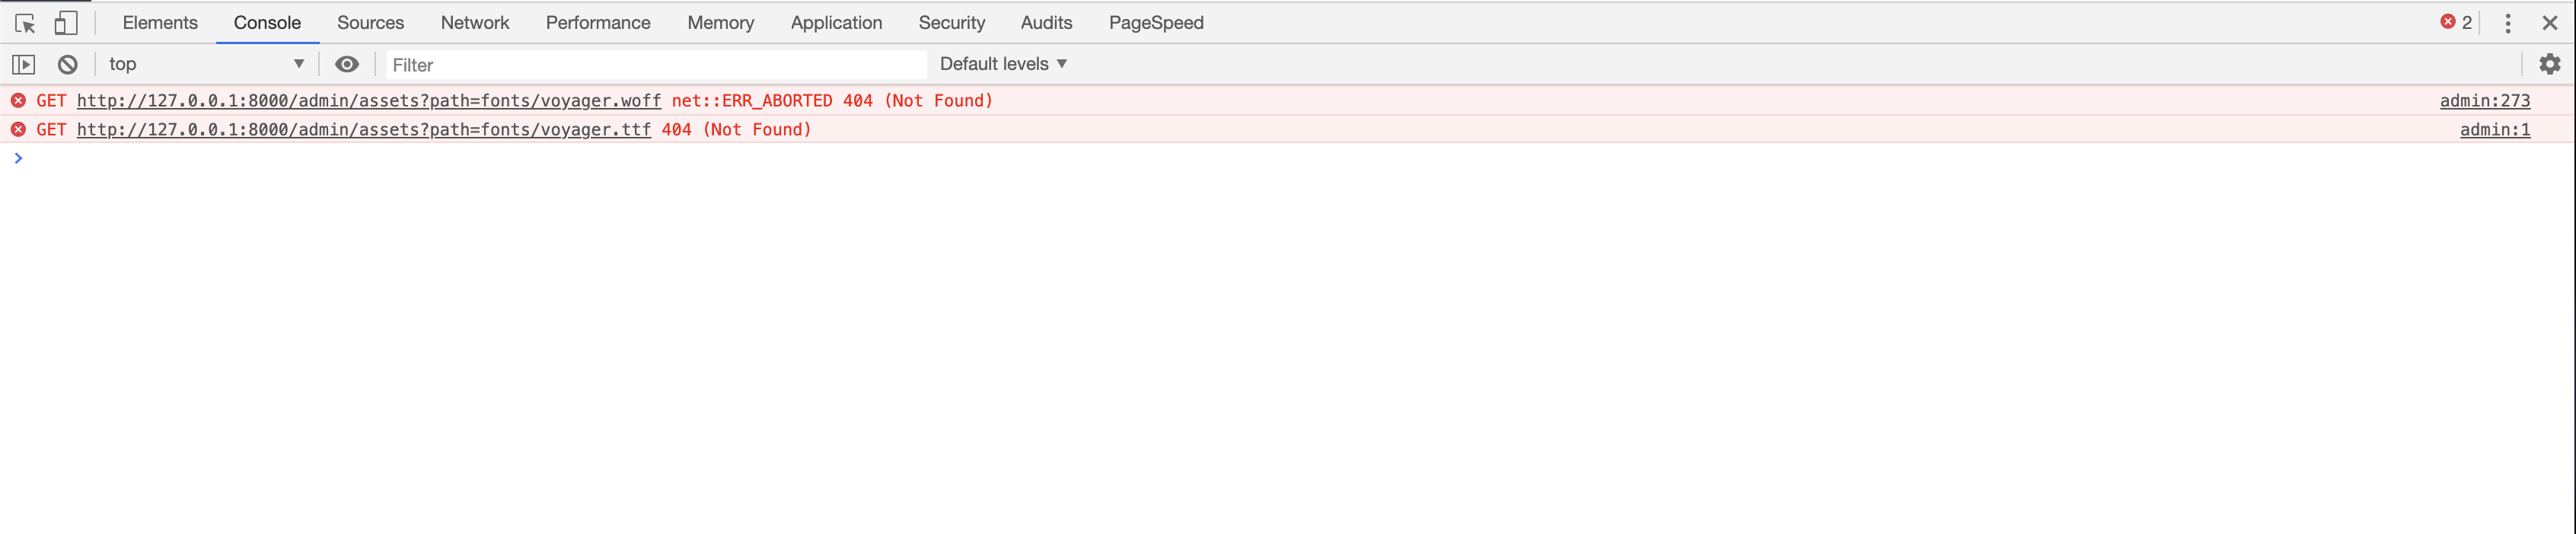Open the Memory tab

point(720,23)
